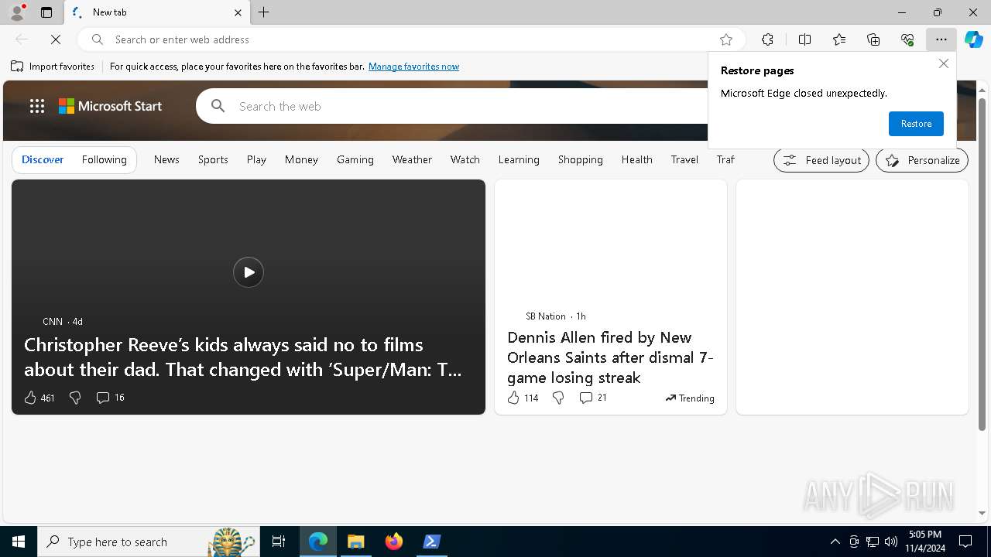
Task: Dislike the Dennis Allen story
Action: pyautogui.click(x=558, y=398)
